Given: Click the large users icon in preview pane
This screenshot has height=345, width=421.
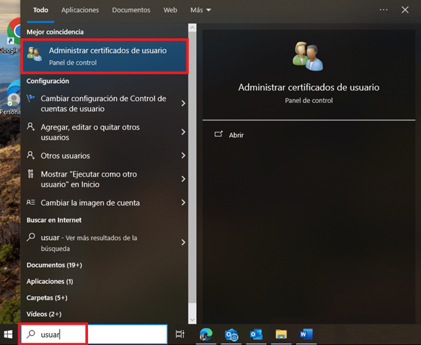Looking at the screenshot, I should click(x=308, y=56).
